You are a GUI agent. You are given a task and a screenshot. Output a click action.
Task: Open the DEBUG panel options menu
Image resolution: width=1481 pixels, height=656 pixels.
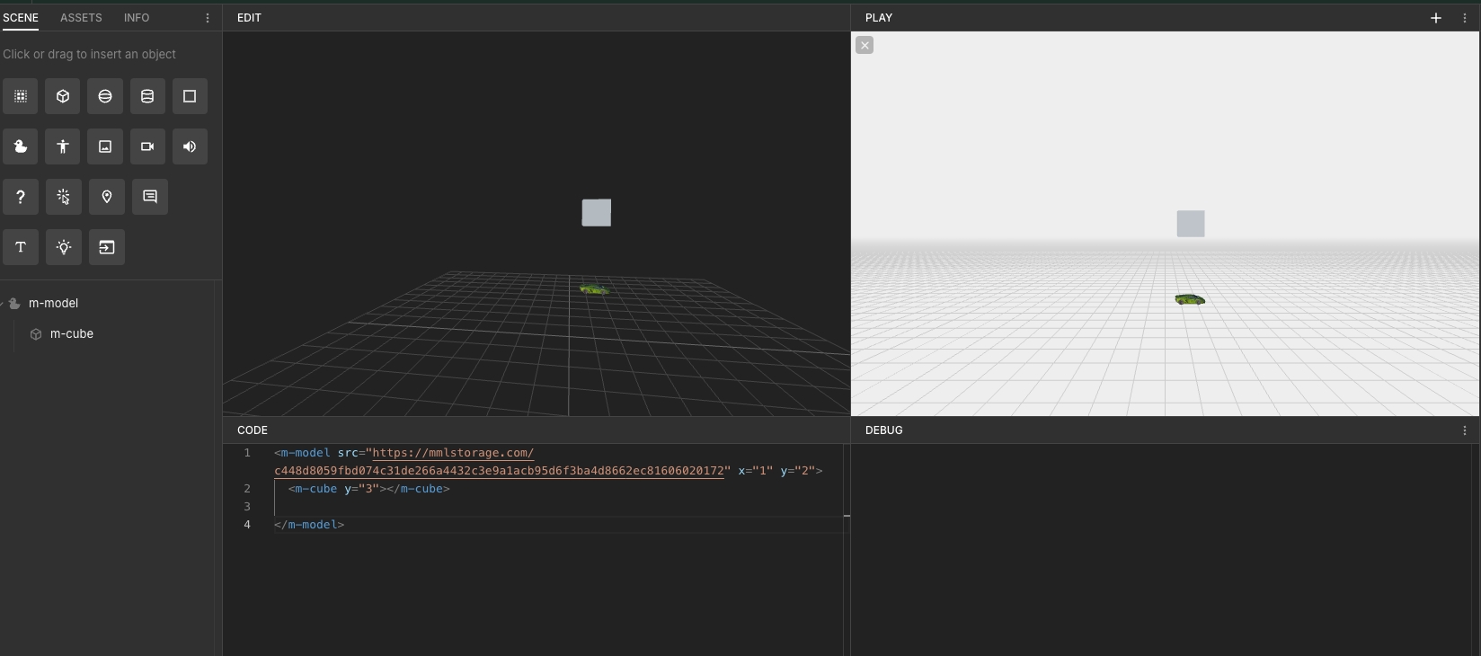click(x=1465, y=430)
